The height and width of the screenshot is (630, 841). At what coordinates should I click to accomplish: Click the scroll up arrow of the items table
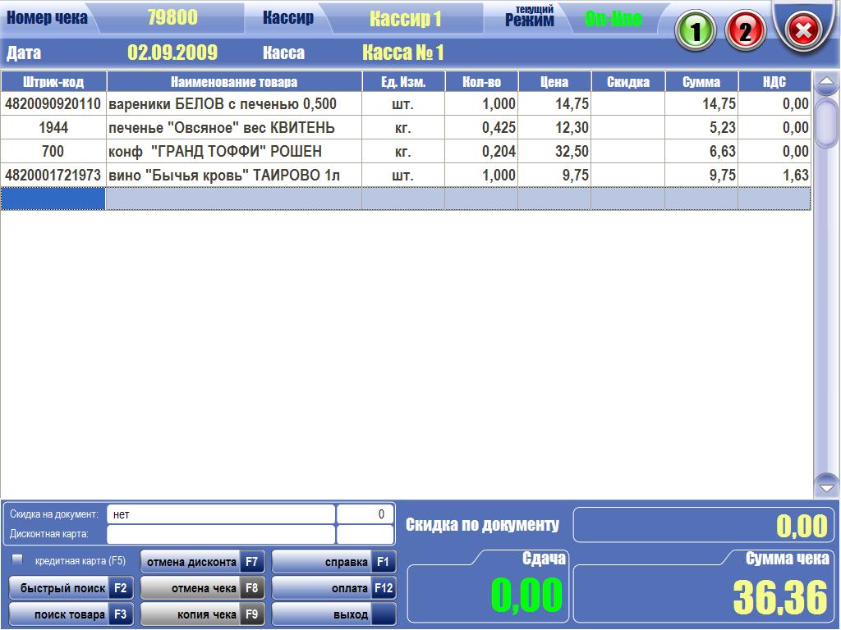[x=826, y=82]
